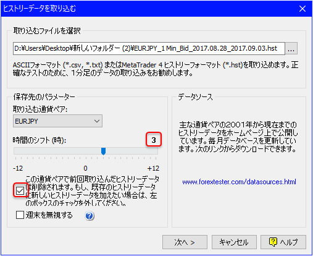Click the ヘルプ button

click(x=283, y=242)
